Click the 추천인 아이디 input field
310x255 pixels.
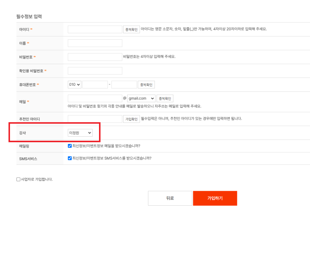95,119
